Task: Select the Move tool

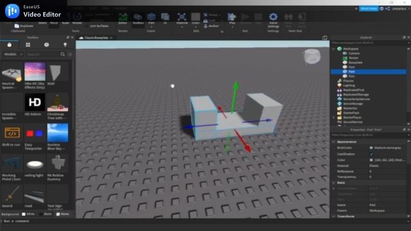Action: (x=54, y=23)
